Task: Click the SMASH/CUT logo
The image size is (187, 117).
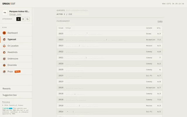Action: pyautogui.click(x=9, y=4)
